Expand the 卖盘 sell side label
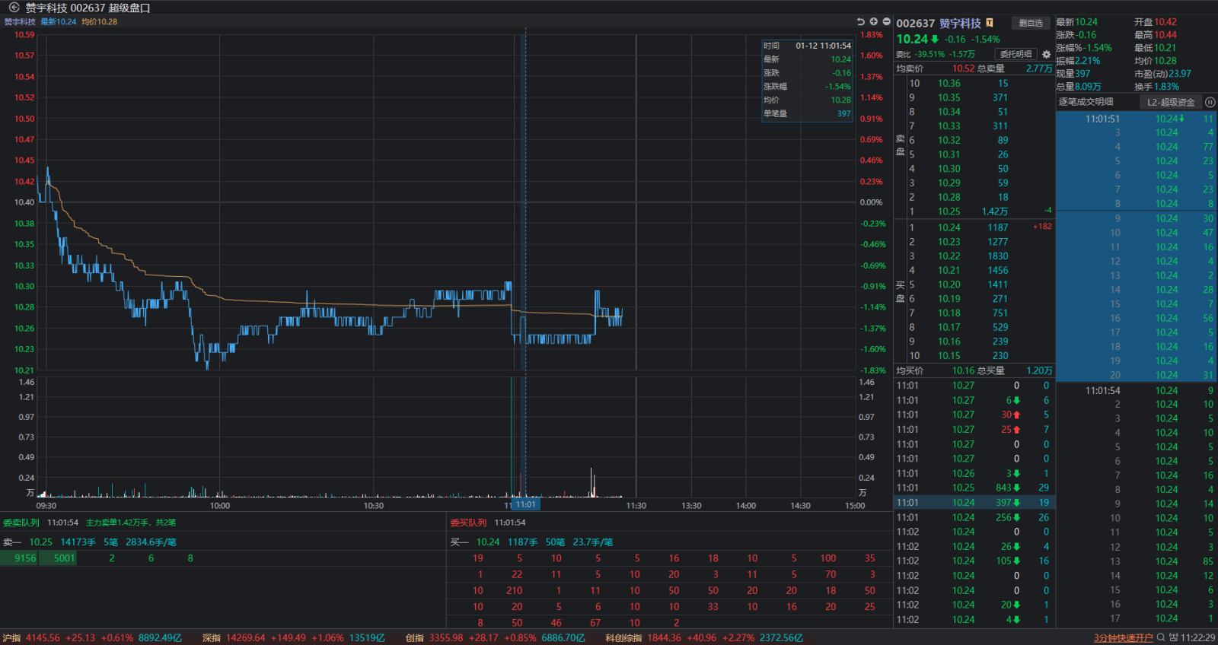Screen dimensions: 1218x645 click(900, 145)
